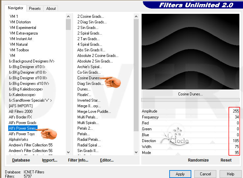Adjust the Amplitude value 255
243x178 pixels.
click(x=235, y=111)
